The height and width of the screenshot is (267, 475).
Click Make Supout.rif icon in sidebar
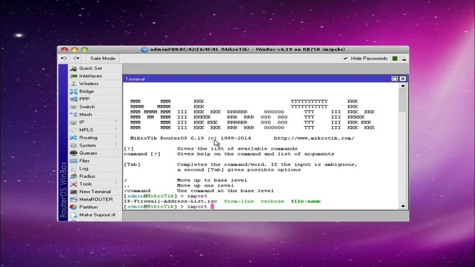pos(73,215)
